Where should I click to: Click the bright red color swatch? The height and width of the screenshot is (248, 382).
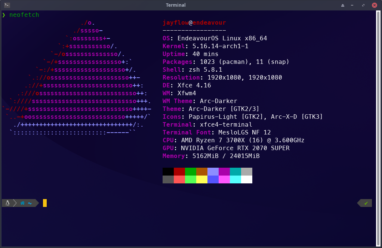[x=179, y=179]
